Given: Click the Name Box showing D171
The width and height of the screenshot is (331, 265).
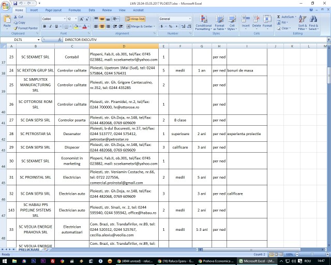Looking at the screenshot, I should (18, 40).
